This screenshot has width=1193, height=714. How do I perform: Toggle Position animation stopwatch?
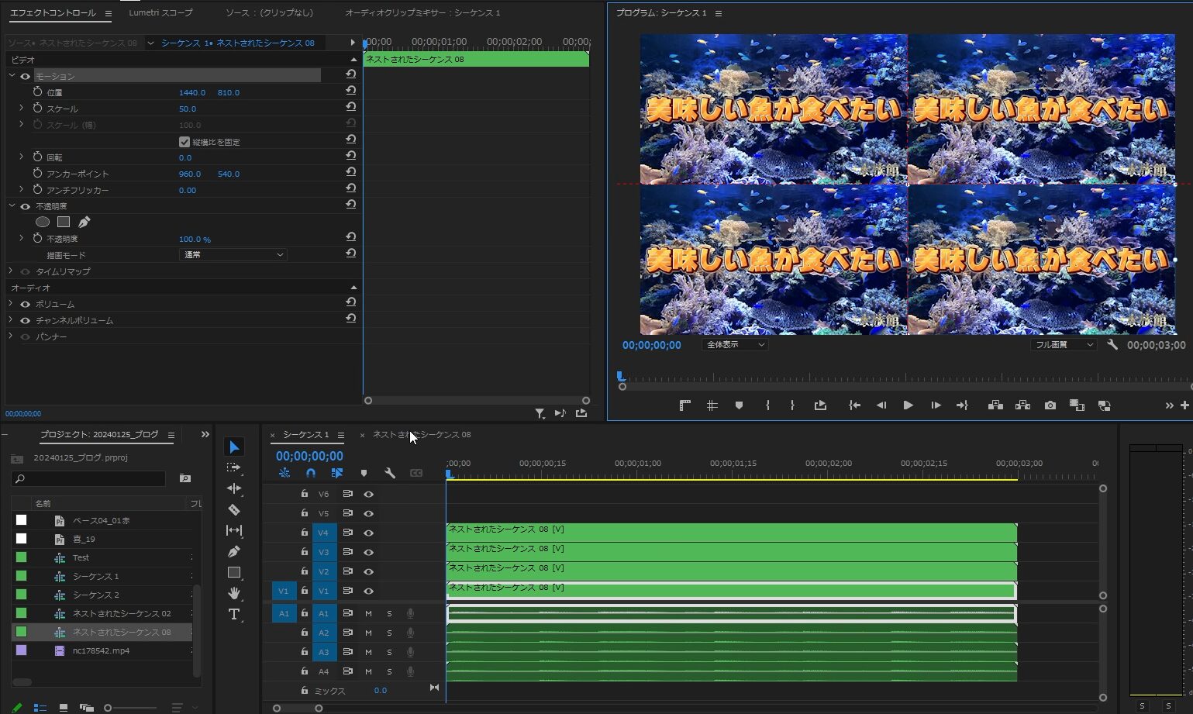[37, 91]
